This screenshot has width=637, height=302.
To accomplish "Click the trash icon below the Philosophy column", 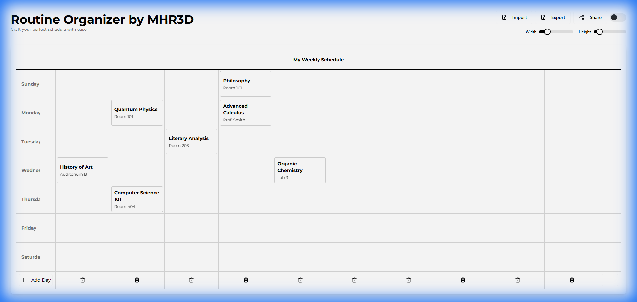I will pos(246,280).
